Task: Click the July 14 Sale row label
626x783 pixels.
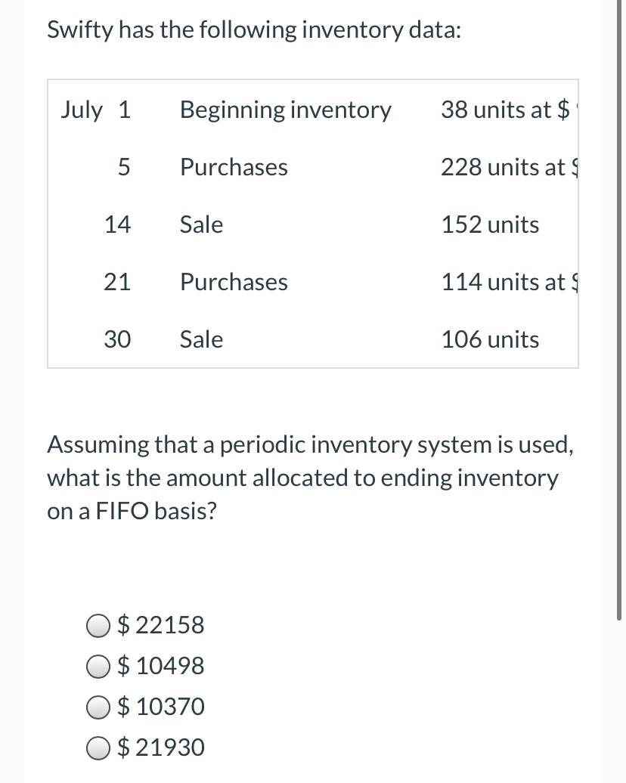Action: click(x=201, y=224)
